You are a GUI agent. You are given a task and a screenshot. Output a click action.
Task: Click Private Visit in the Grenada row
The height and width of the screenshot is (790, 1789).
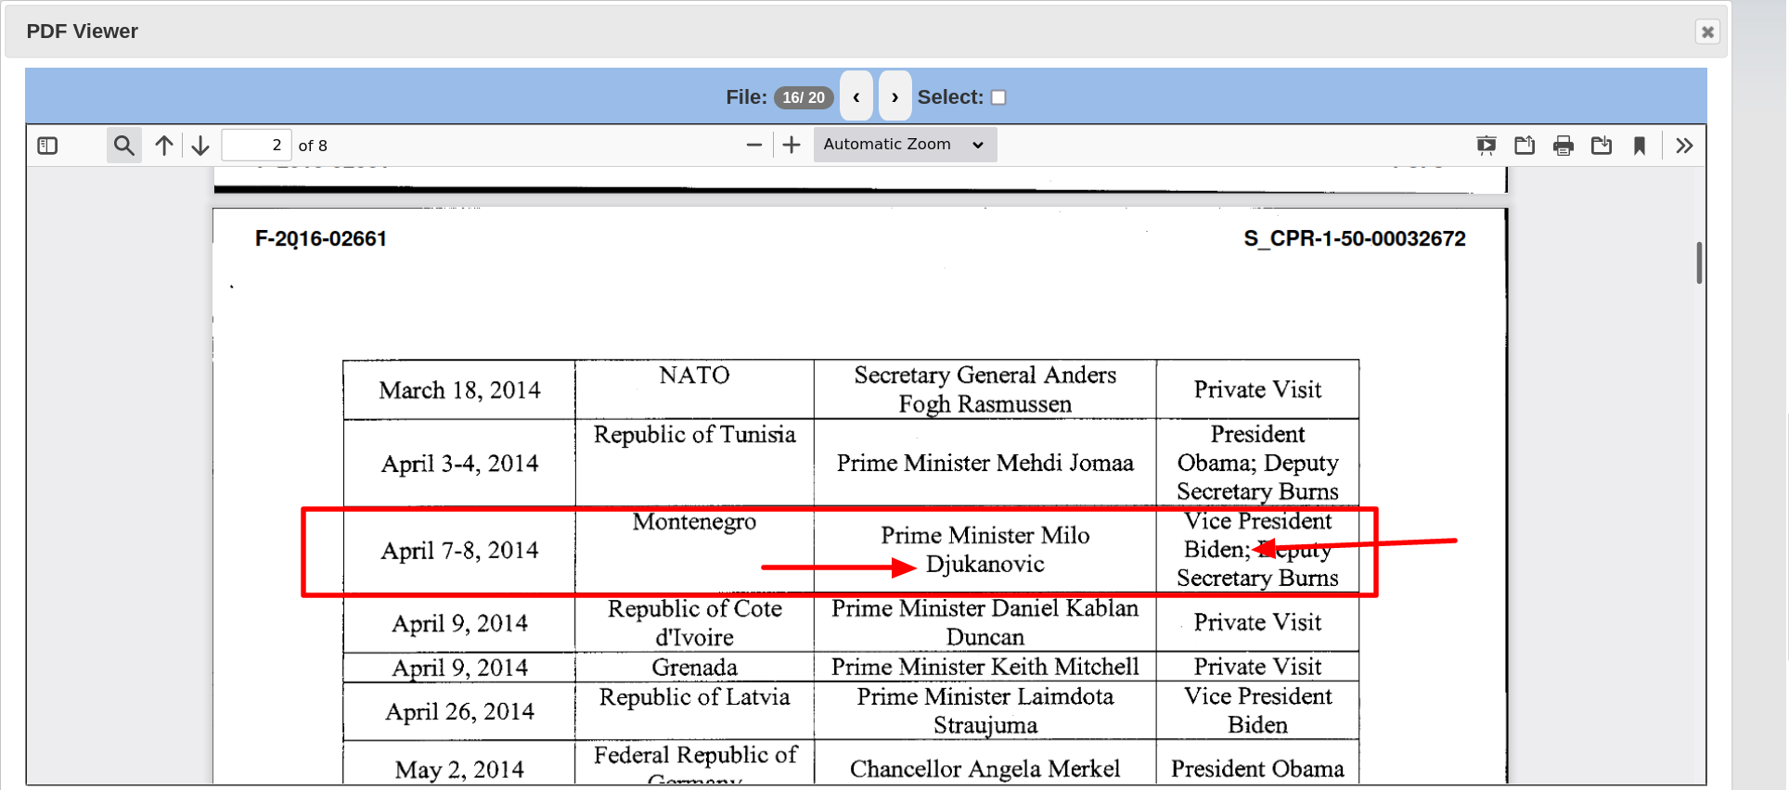pos(1257,668)
